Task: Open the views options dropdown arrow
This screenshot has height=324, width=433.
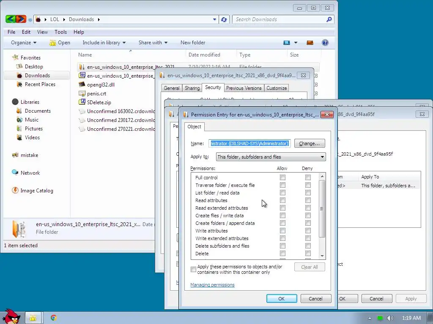Action: point(296,43)
